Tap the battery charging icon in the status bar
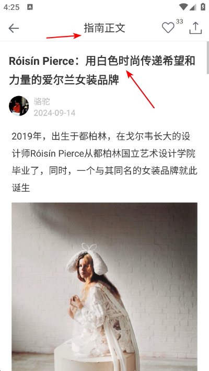The image size is (209, 371). point(203,7)
